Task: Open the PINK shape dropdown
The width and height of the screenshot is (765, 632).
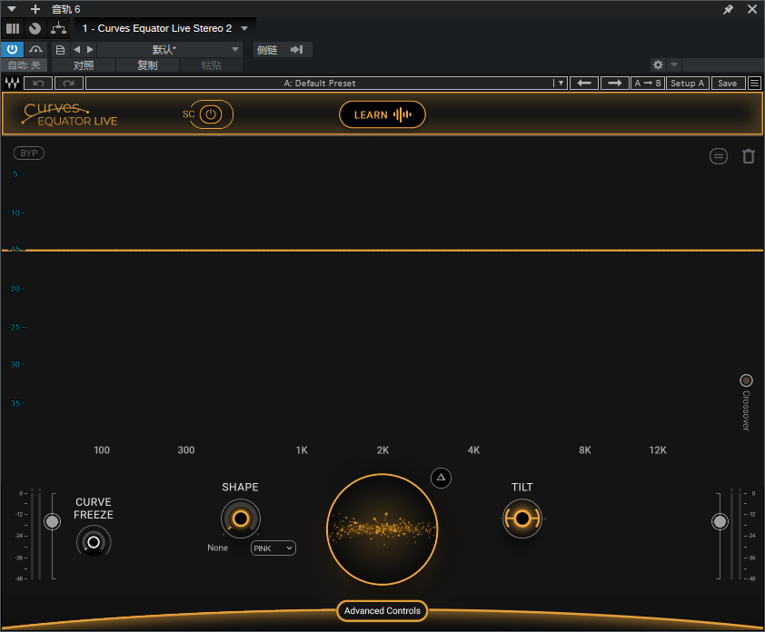Action: (273, 548)
